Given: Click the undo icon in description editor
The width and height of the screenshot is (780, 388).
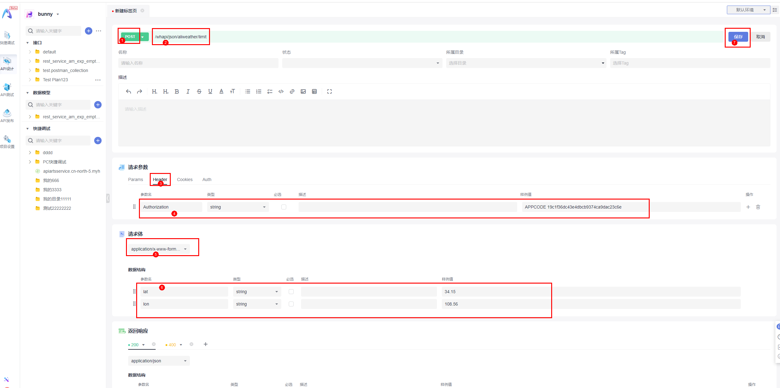Looking at the screenshot, I should (x=128, y=91).
